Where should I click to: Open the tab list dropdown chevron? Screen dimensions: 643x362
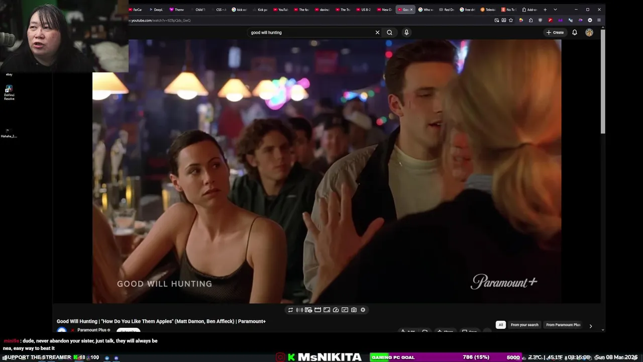click(555, 10)
